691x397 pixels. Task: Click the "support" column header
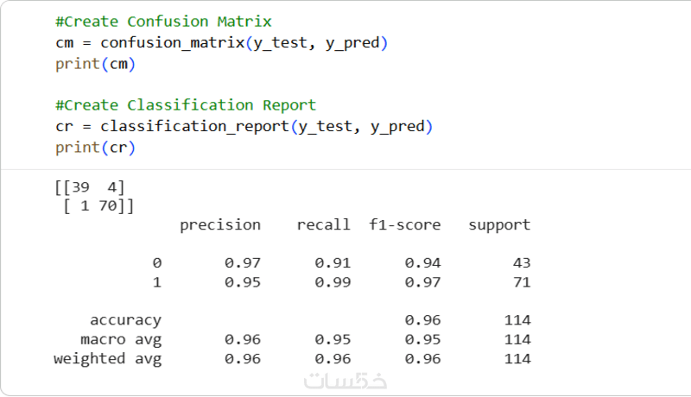[499, 225]
